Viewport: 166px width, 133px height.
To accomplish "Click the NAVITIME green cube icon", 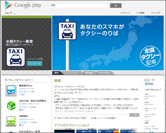I will pyautogui.click(x=11, y=106).
